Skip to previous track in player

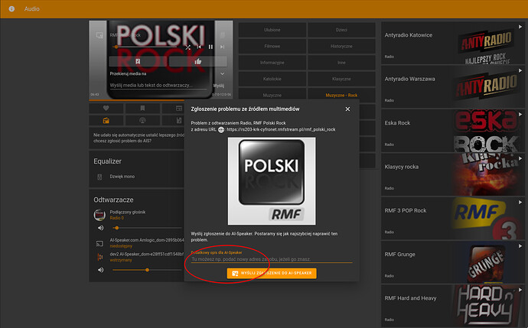pyautogui.click(x=199, y=47)
